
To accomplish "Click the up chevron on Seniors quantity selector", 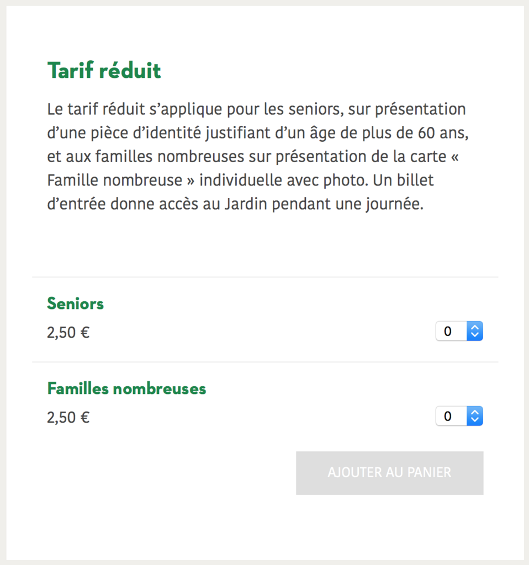I will click(x=475, y=328).
